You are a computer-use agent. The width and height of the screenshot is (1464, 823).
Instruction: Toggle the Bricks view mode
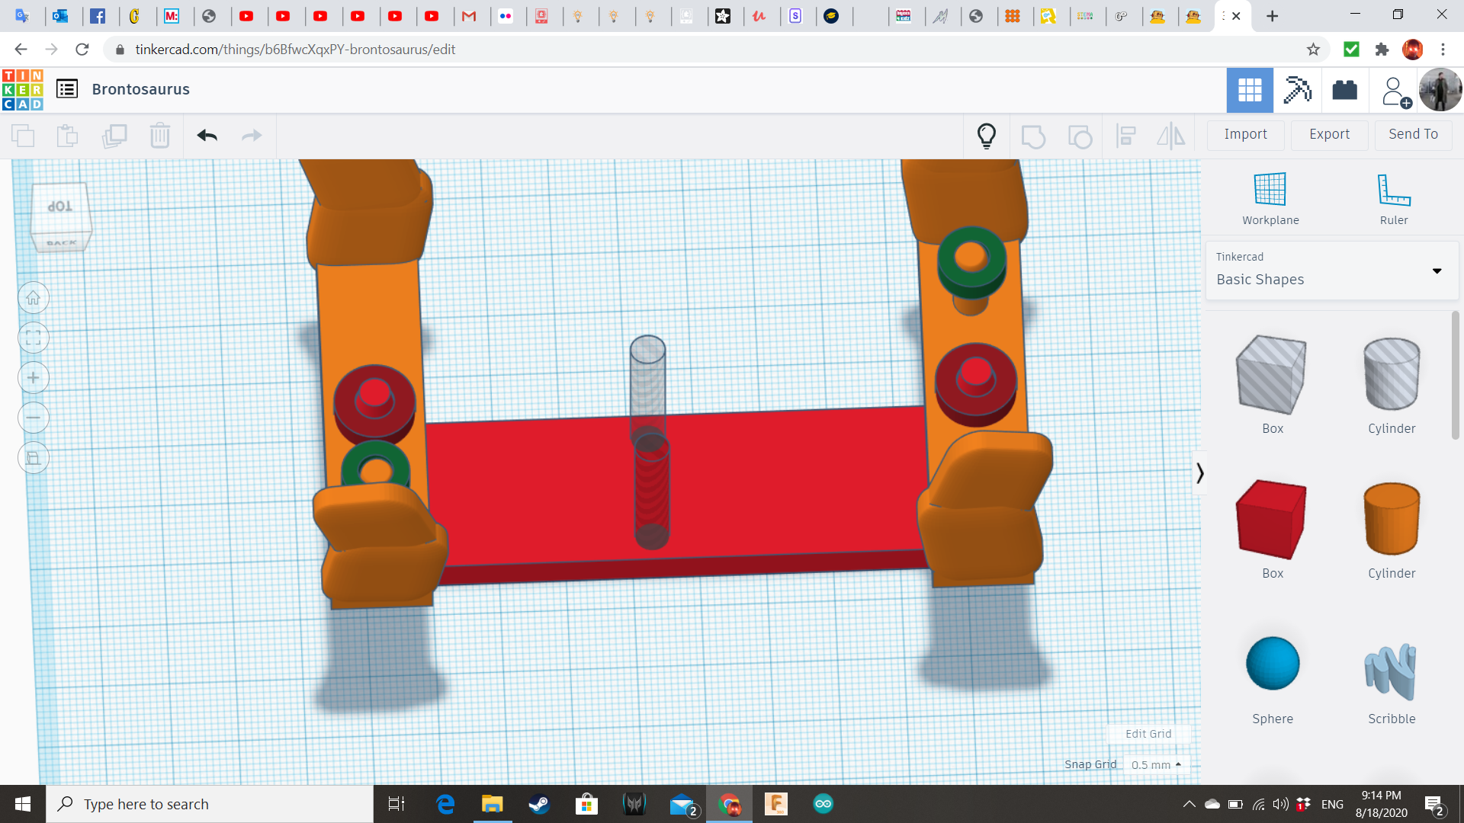pyautogui.click(x=1344, y=90)
